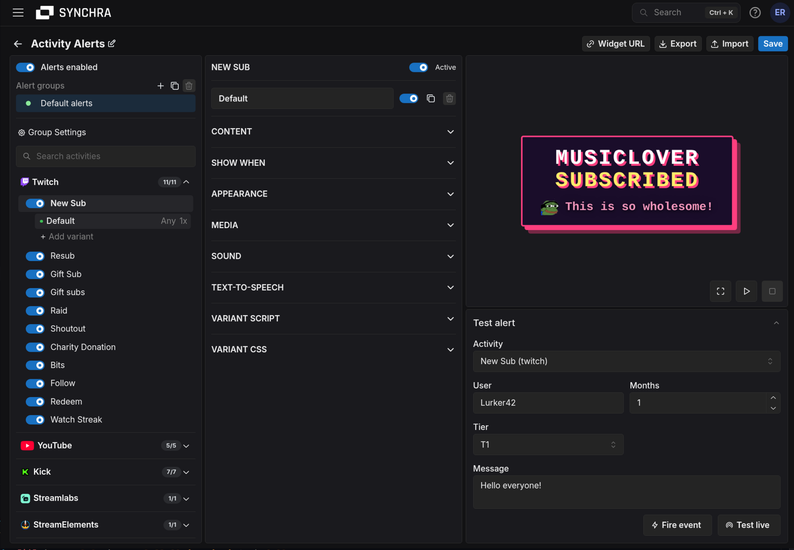Image resolution: width=794 pixels, height=550 pixels.
Task: Expand the SHOW WHEN section
Action: pos(333,163)
